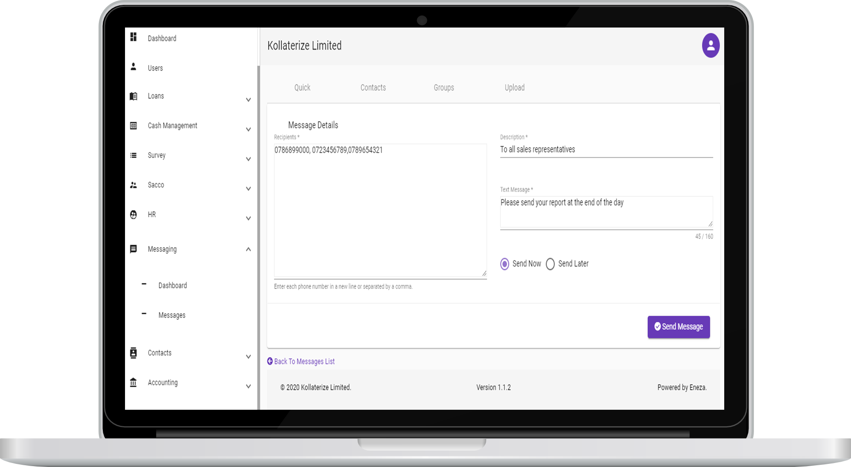Click the HR face icon
Screen dimensions: 851x467
133,215
